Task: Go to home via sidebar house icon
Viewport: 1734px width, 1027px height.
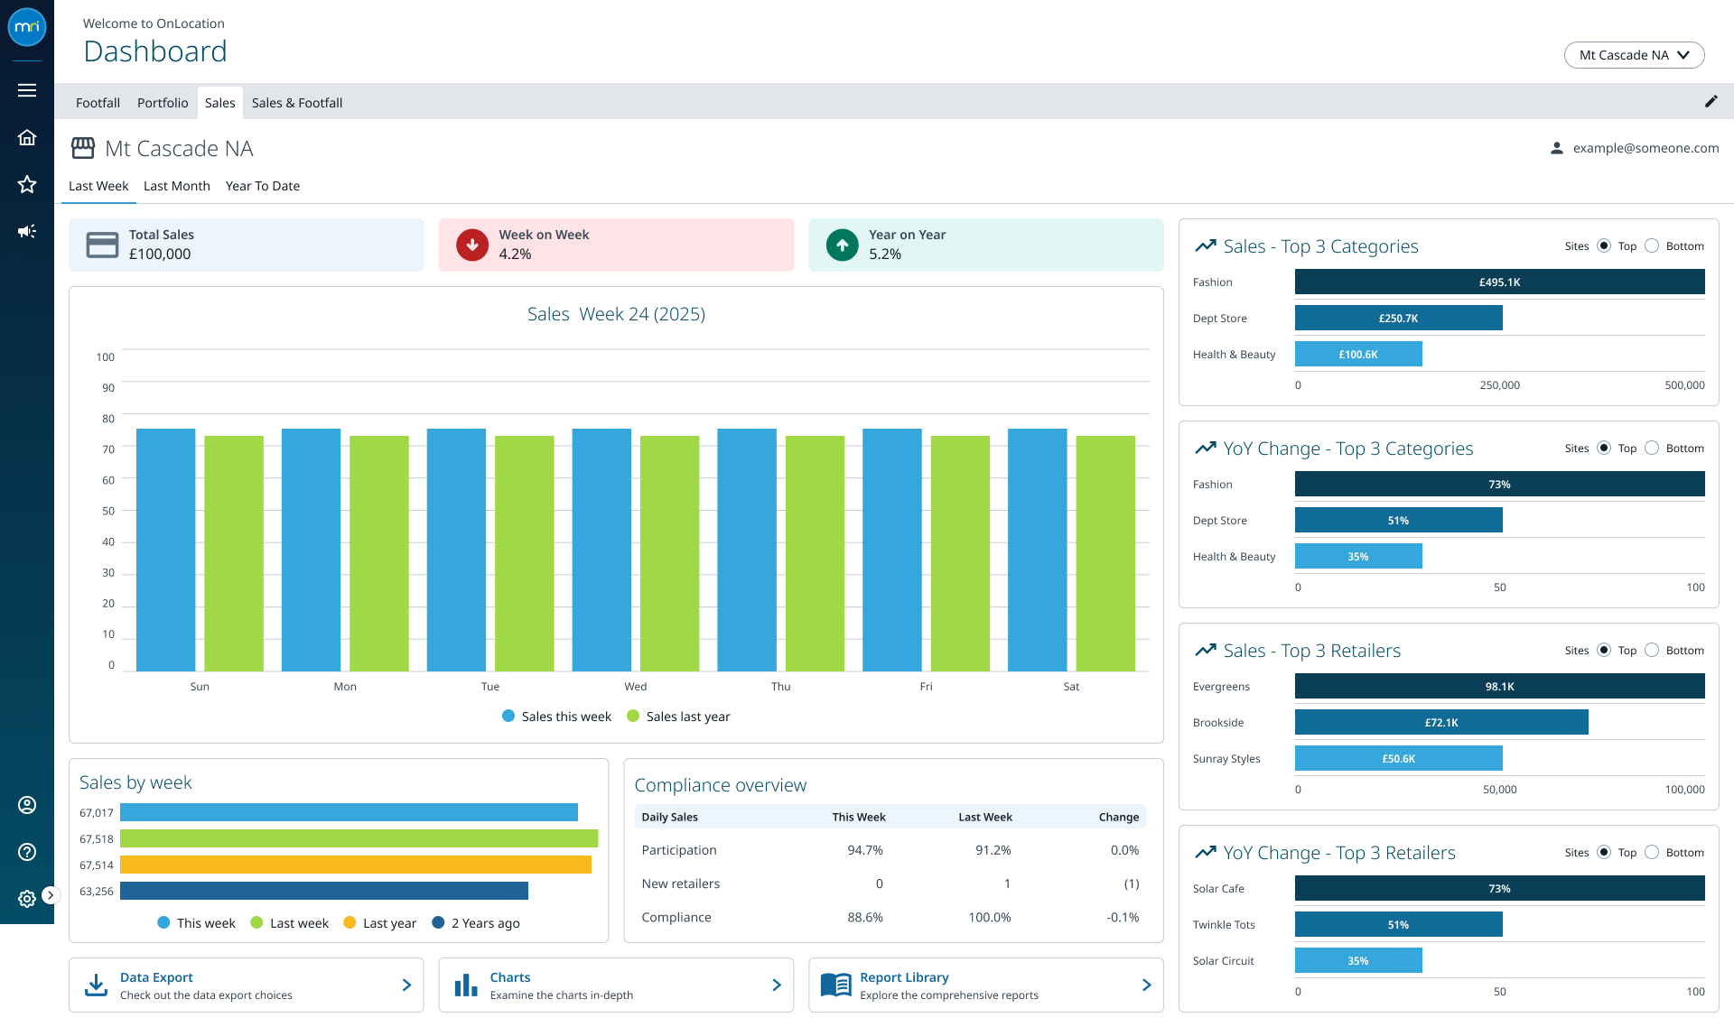Action: click(x=27, y=137)
